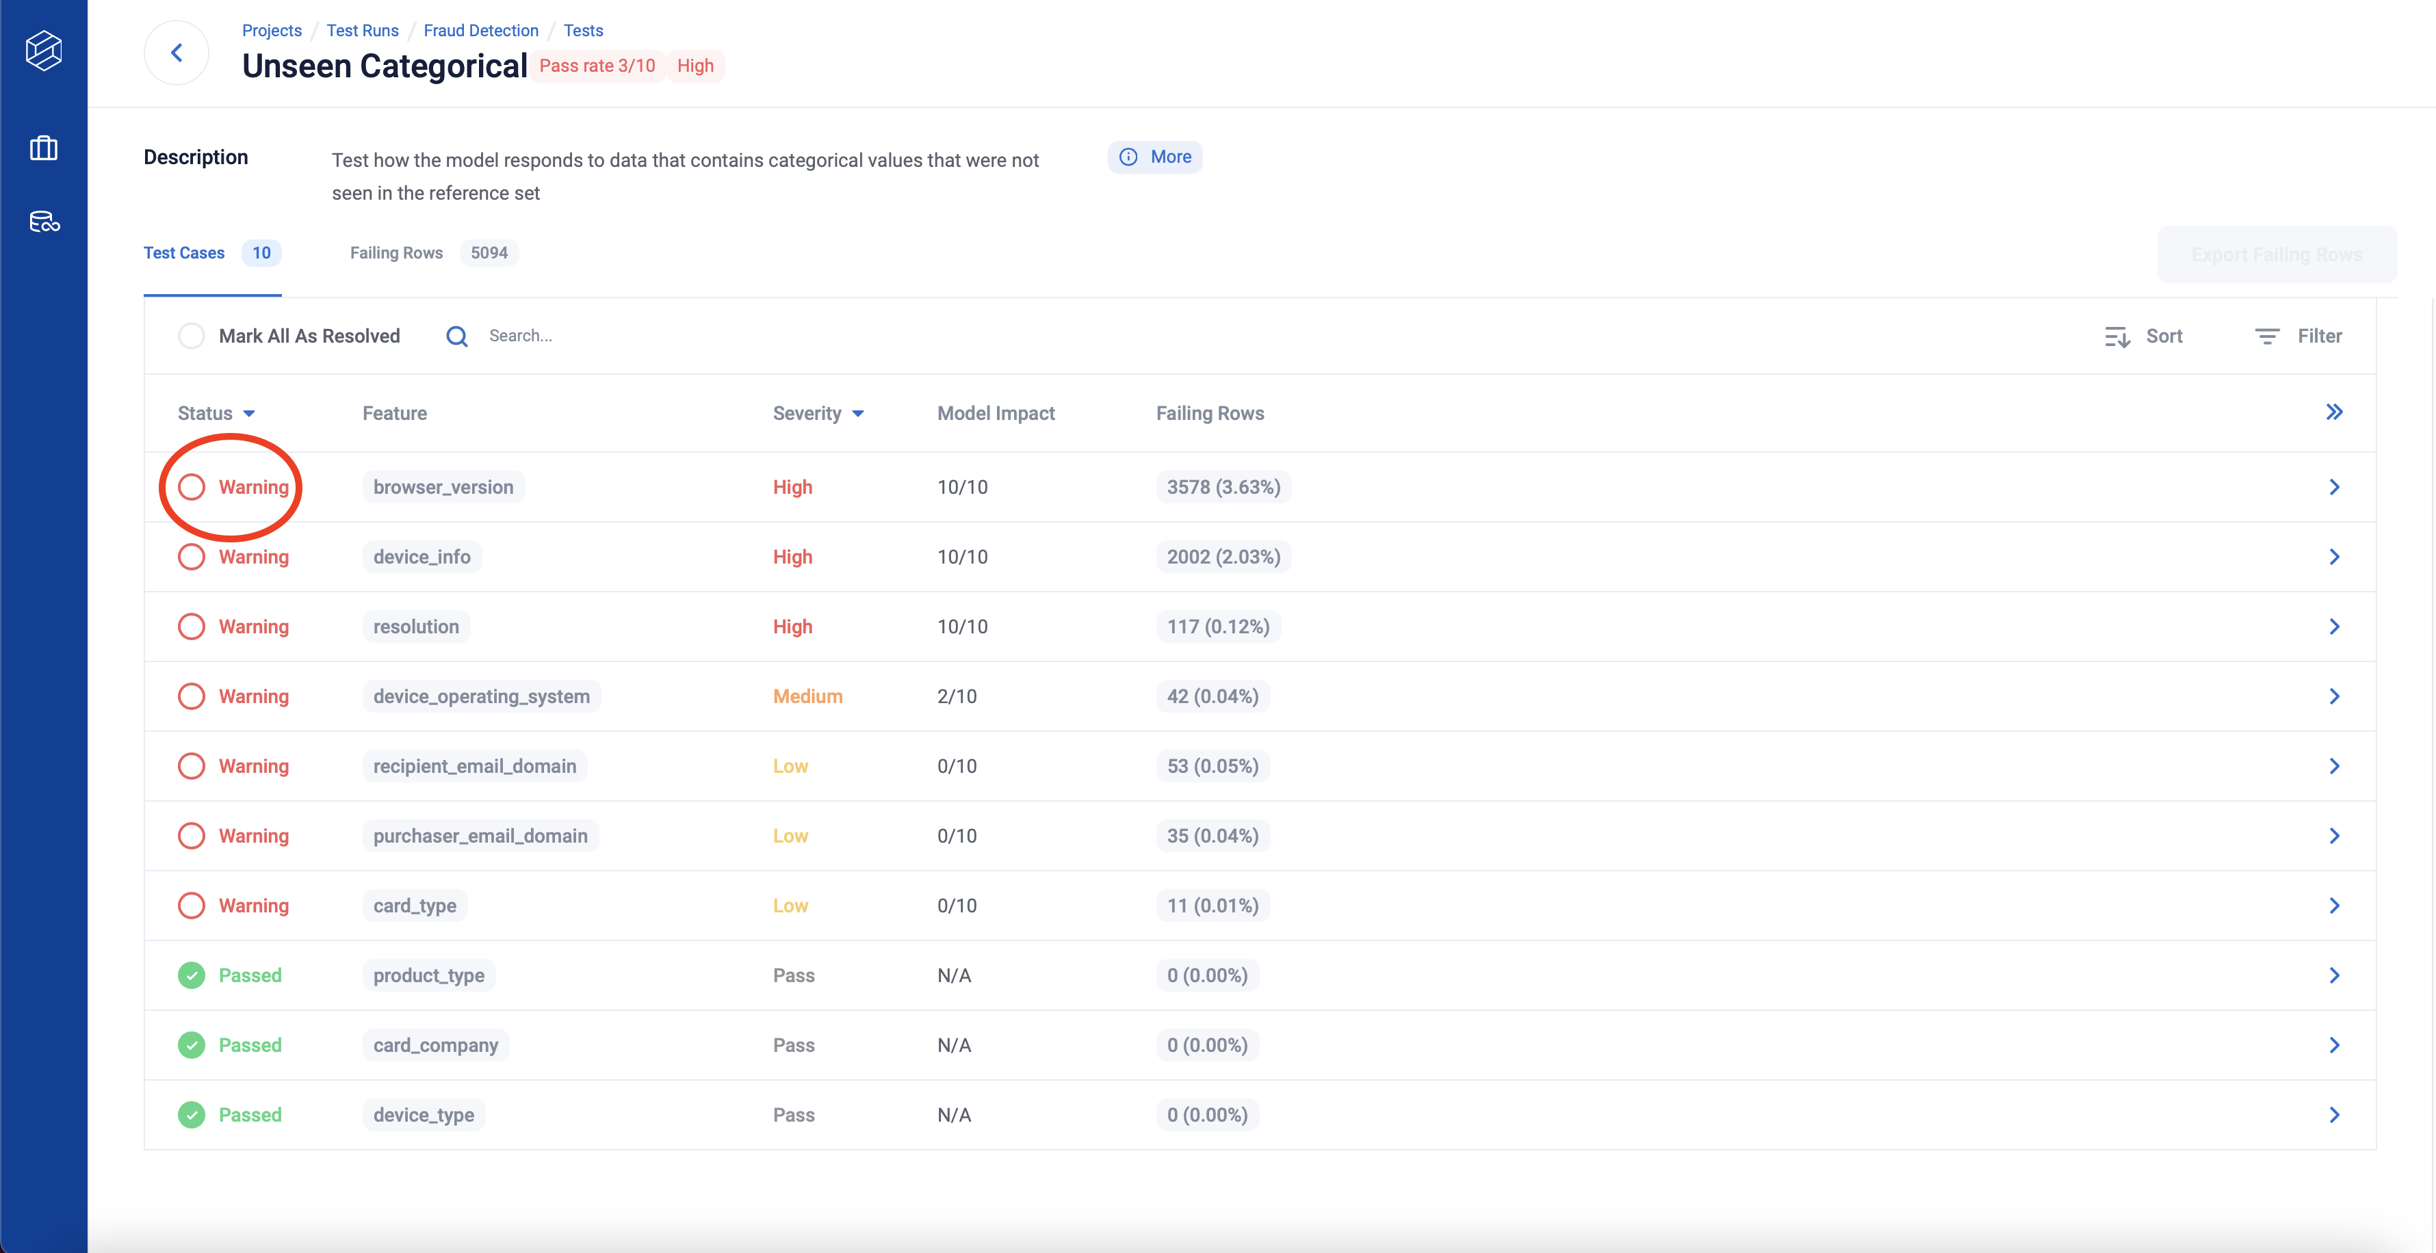2436x1253 pixels.
Task: Open Fraud Detection breadcrumb link
Action: [480, 30]
